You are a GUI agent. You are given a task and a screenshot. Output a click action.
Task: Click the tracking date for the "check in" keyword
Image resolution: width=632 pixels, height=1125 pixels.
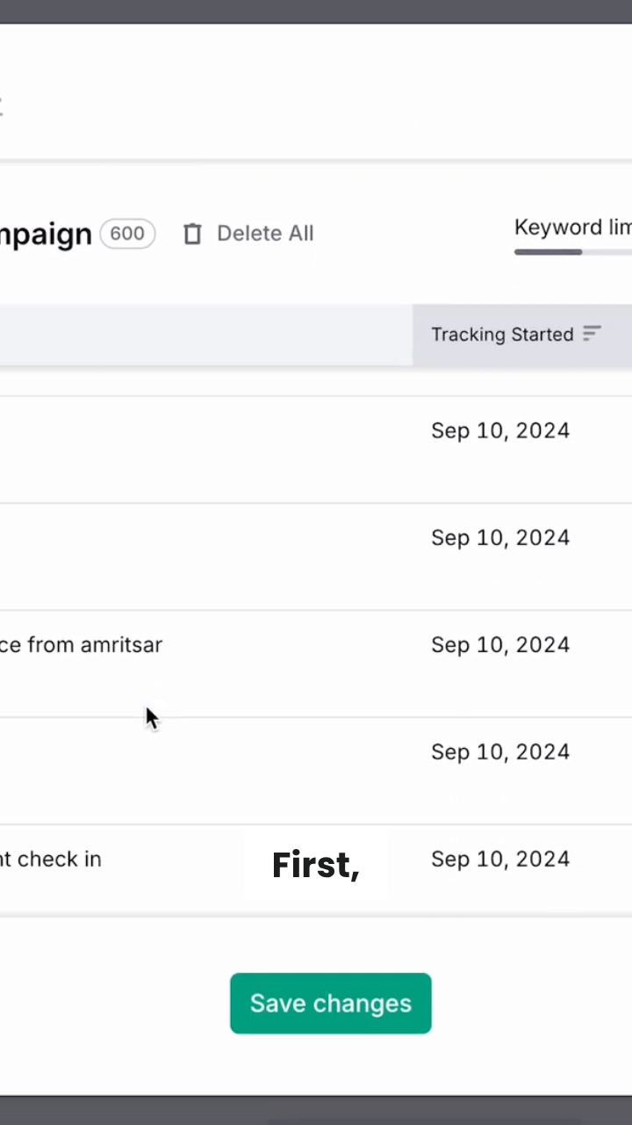pyautogui.click(x=500, y=860)
